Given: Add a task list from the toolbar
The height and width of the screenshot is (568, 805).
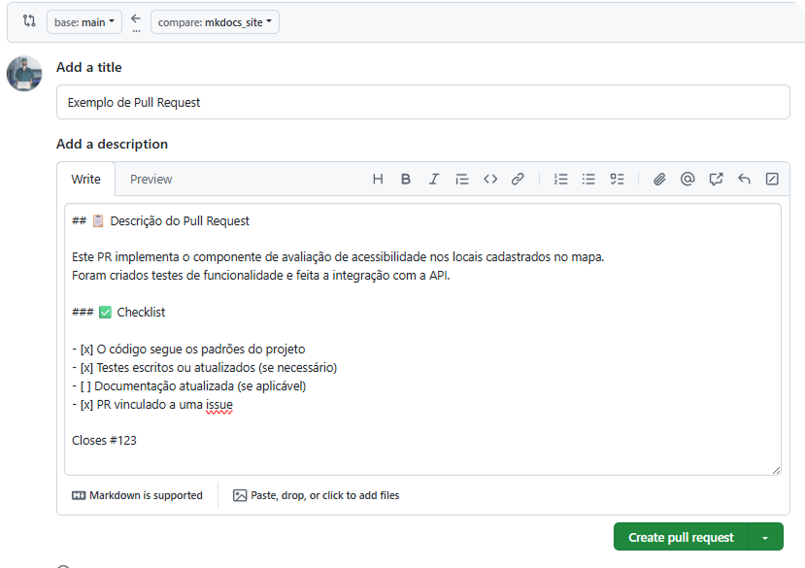Looking at the screenshot, I should [x=617, y=180].
